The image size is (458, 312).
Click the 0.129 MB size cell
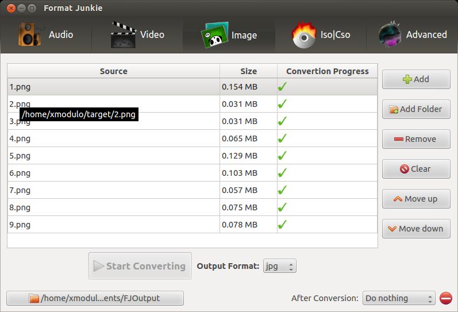(x=248, y=156)
